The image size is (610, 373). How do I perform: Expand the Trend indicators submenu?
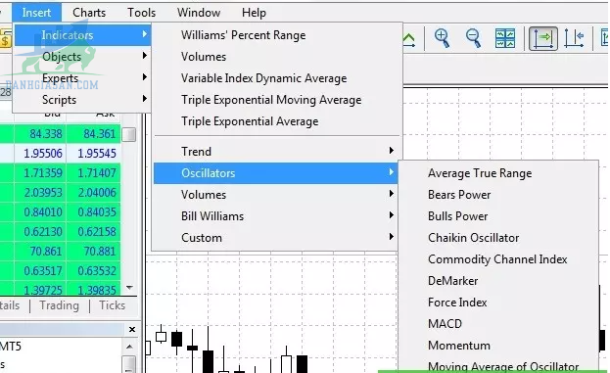coord(276,152)
